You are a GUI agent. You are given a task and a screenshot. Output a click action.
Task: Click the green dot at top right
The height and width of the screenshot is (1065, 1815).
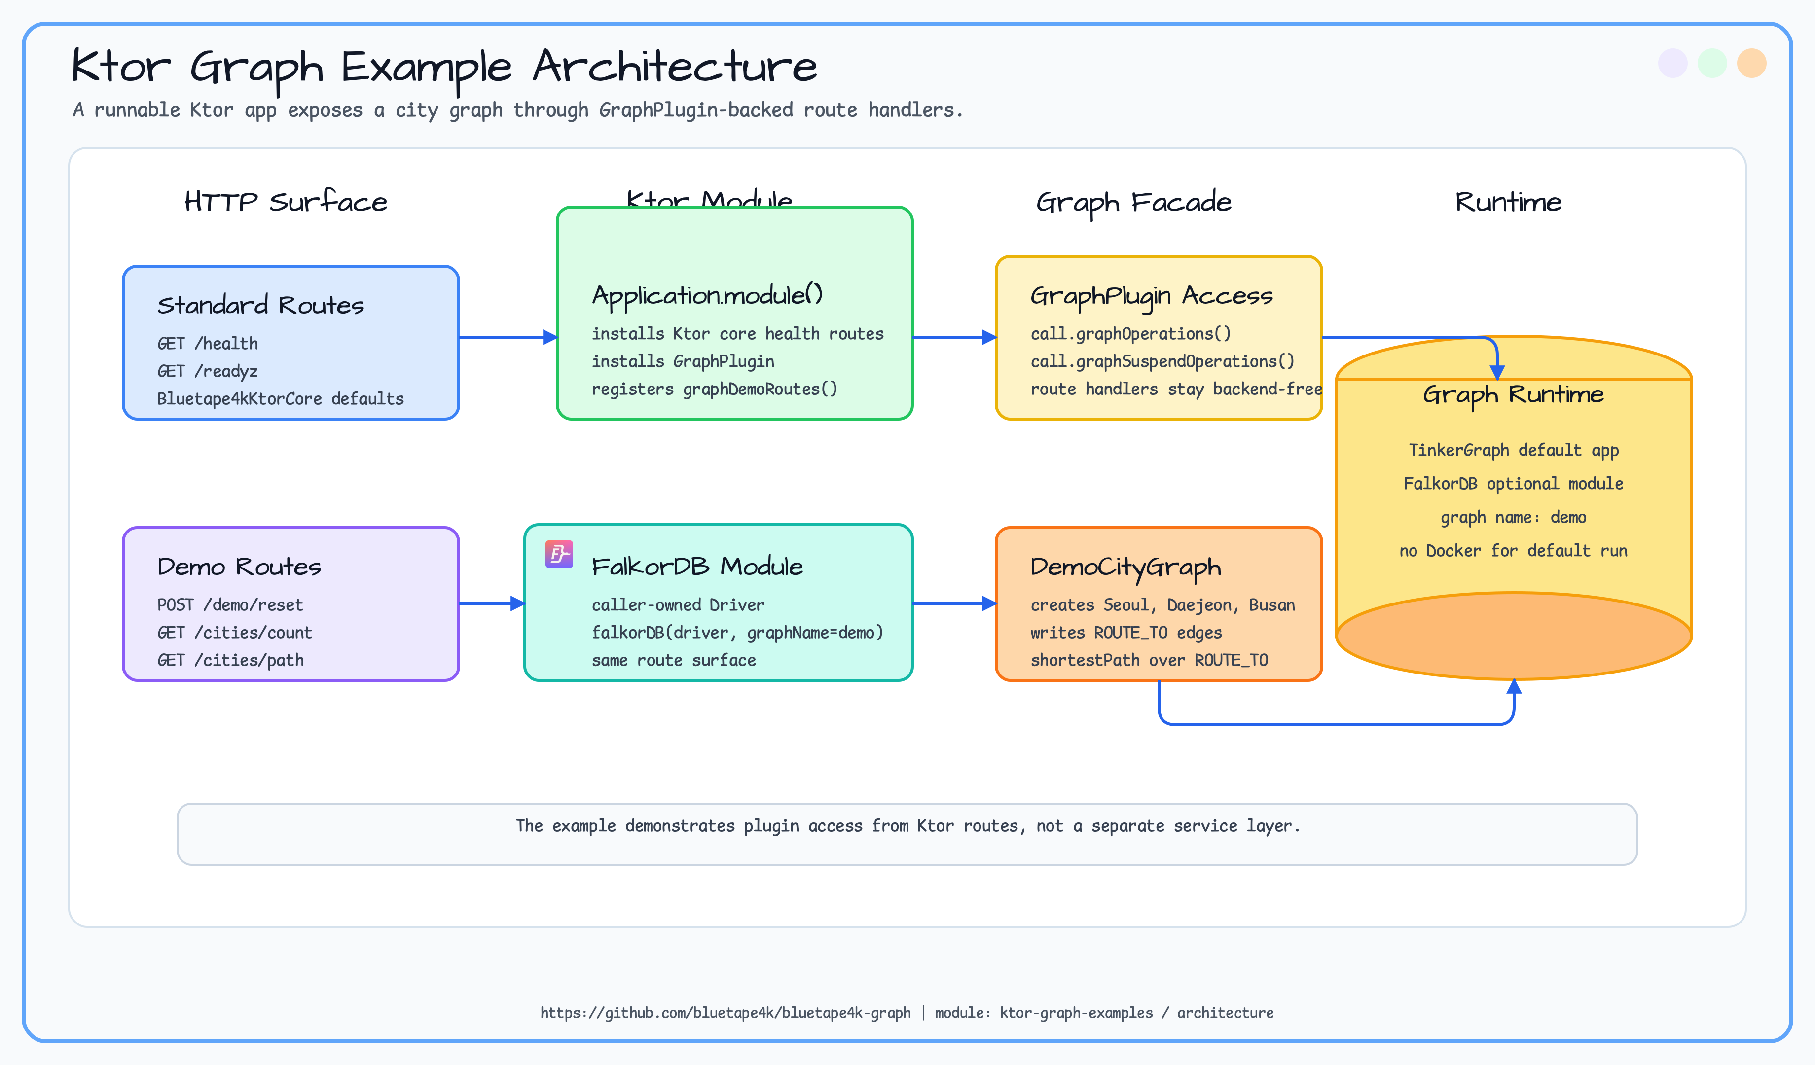tap(1712, 63)
